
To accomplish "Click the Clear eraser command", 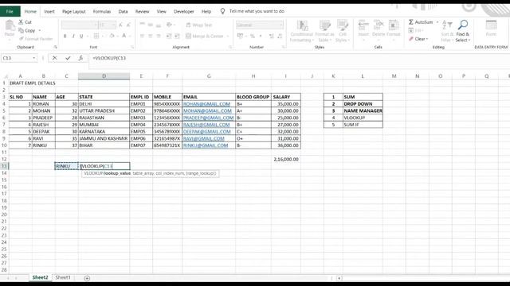I will click(418, 39).
